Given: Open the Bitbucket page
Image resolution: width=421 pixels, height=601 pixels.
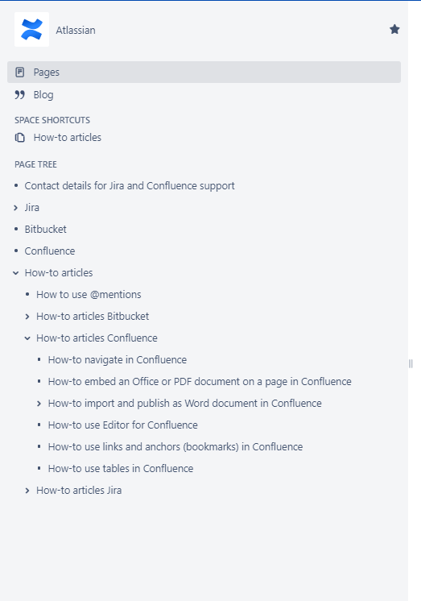Looking at the screenshot, I should (x=46, y=230).
